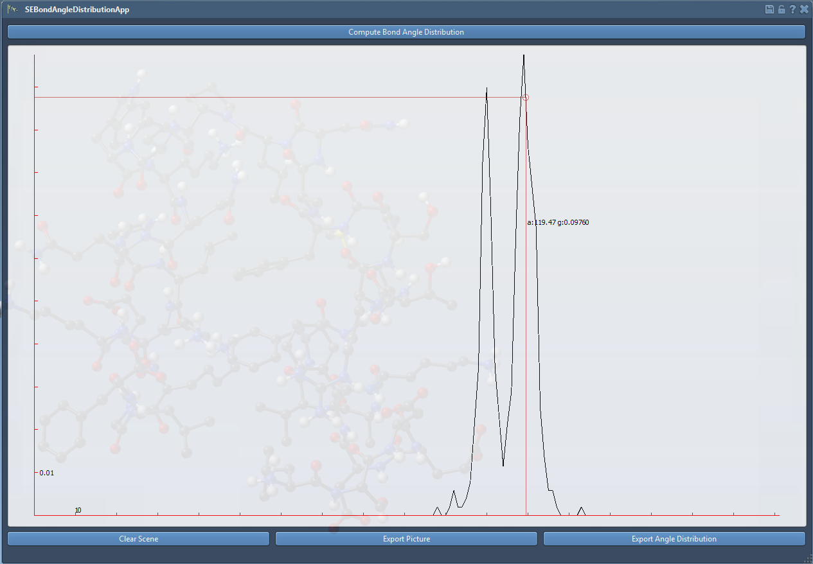Click the tallest peak of the curve

(x=524, y=56)
